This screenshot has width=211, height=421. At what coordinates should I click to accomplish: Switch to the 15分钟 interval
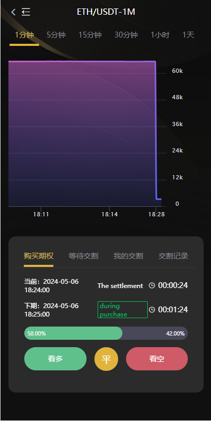[x=90, y=35]
